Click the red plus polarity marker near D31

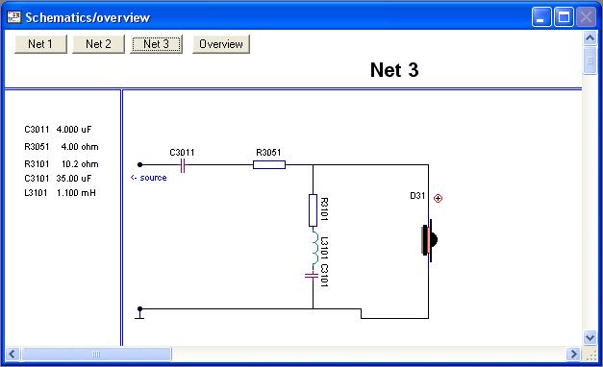click(438, 198)
